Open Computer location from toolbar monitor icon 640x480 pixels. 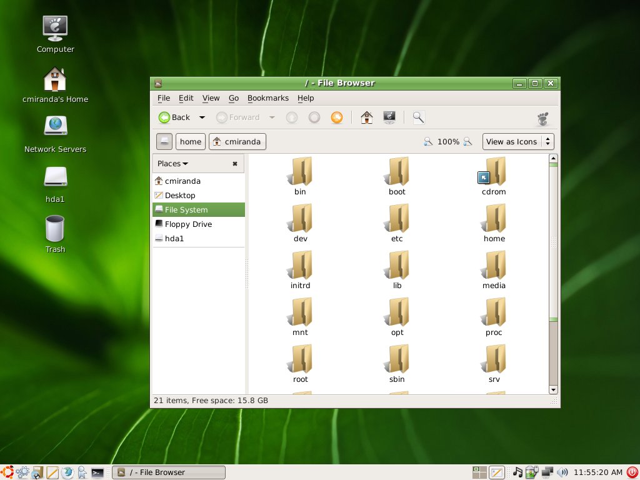click(389, 117)
